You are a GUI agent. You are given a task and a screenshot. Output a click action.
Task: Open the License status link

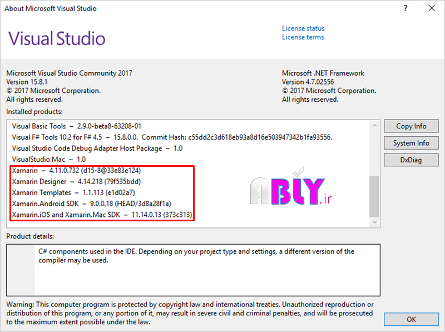[303, 28]
